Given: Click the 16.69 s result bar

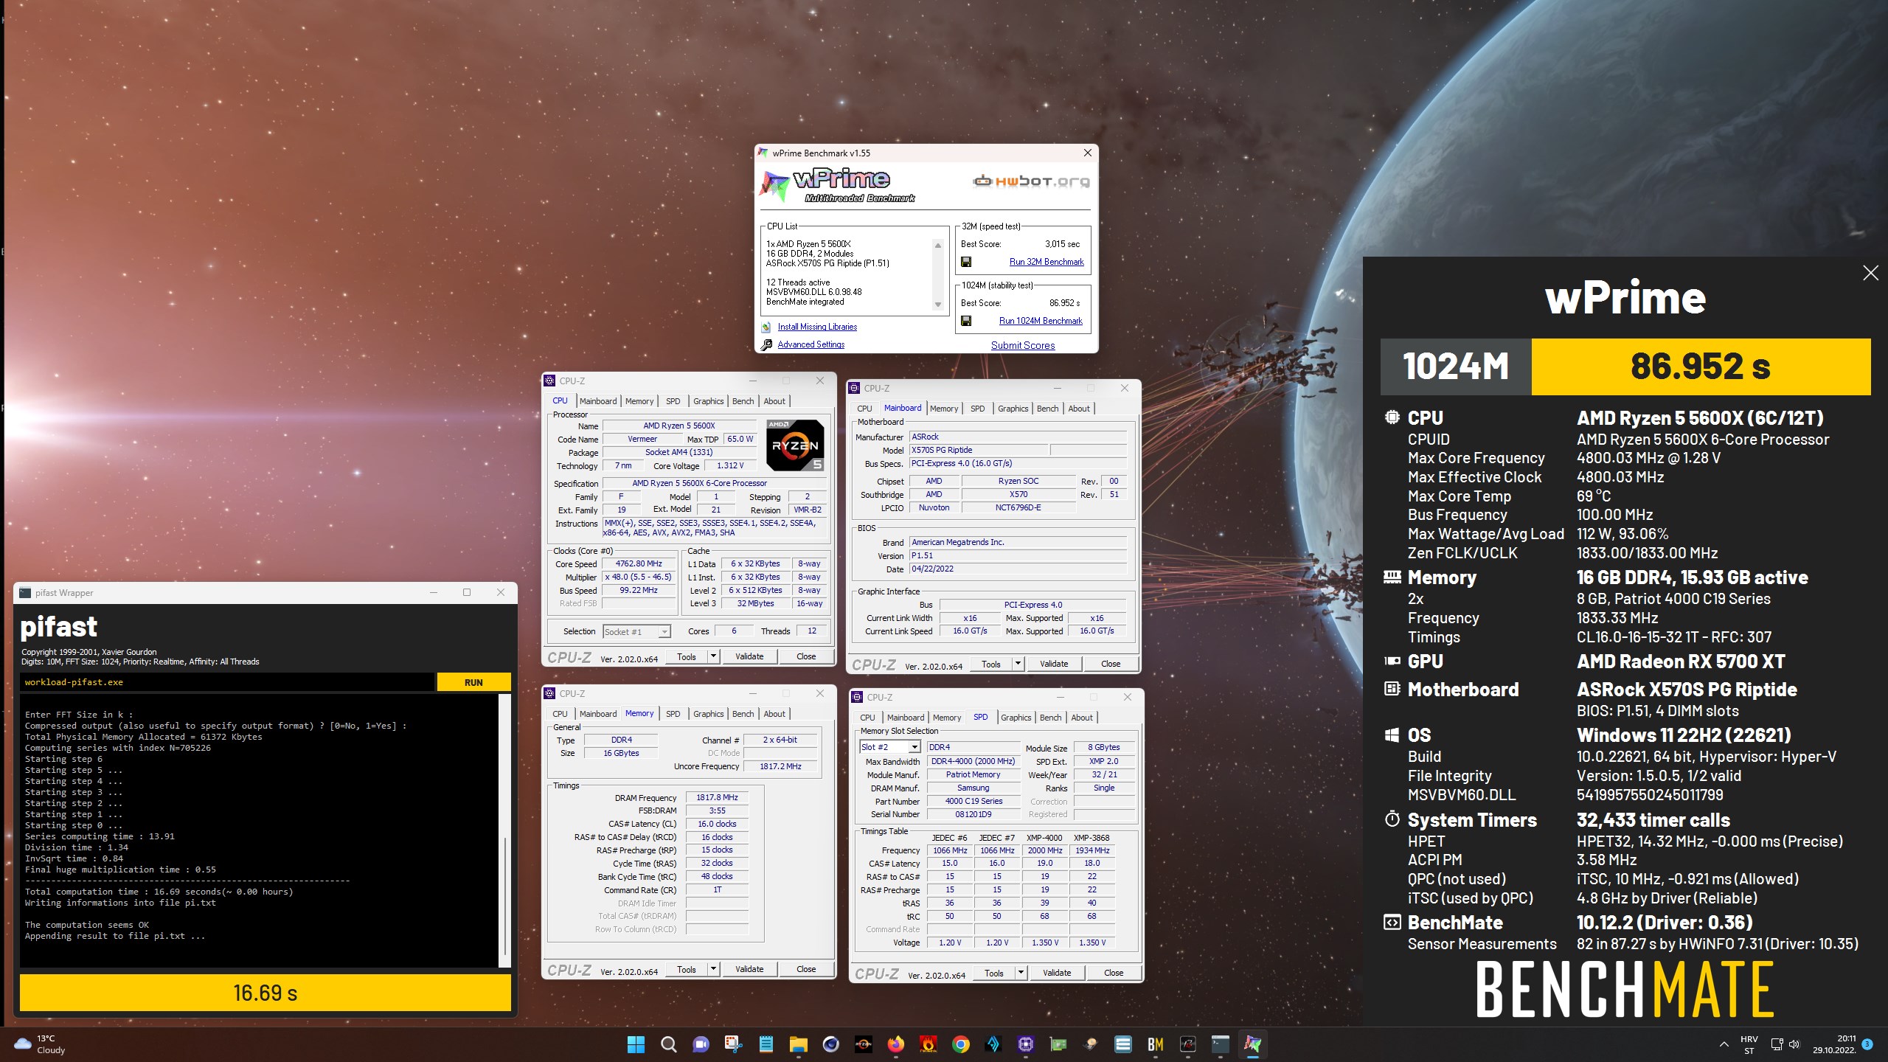Looking at the screenshot, I should [x=265, y=993].
